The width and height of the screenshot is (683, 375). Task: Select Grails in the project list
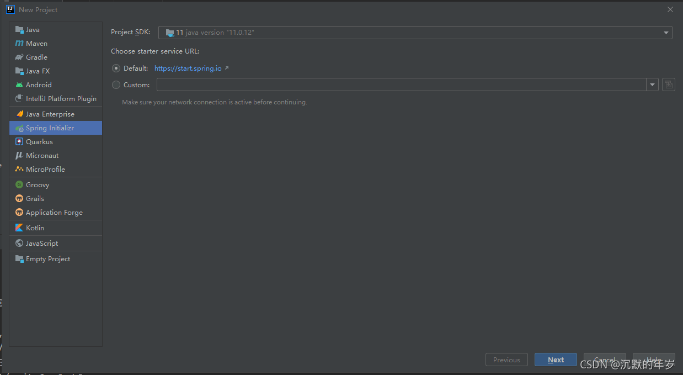click(56, 199)
